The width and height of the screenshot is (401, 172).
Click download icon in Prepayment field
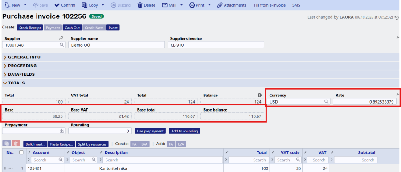coord(61,131)
